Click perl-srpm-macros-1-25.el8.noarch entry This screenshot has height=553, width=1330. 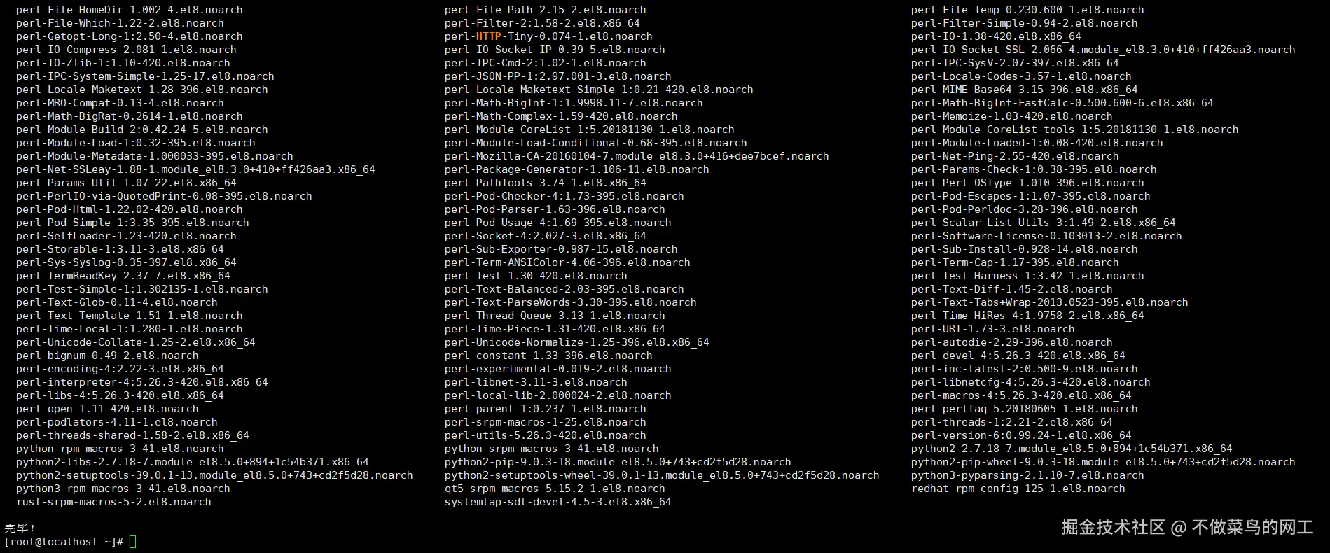pos(546,422)
